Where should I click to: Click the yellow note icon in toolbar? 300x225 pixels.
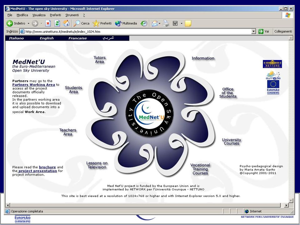188,23
